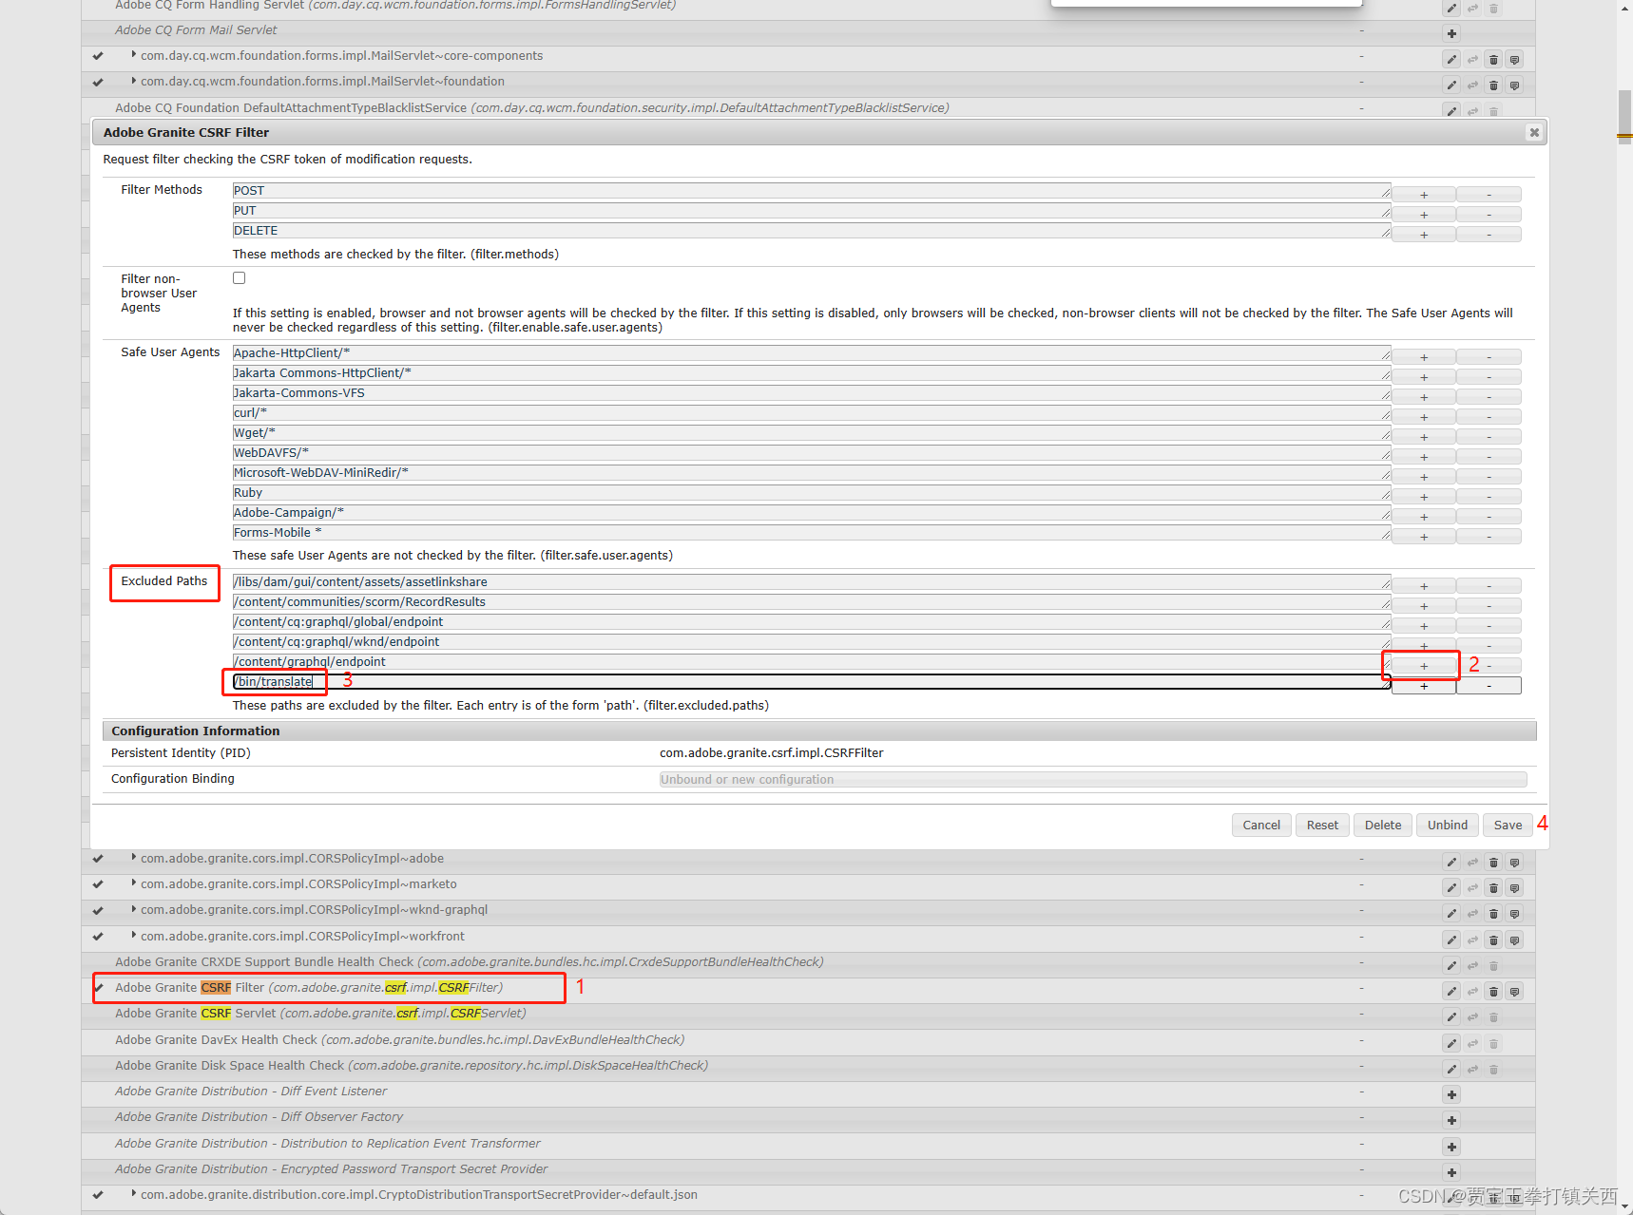
Task: Edit Adobe Granite CSRF Filter row configuration
Action: pos(1451,992)
